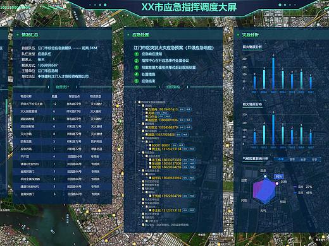The width and height of the screenshot is (329, 246).
Task: Click step 3 circle icon 预案救援力量
Action: [x=137, y=67]
